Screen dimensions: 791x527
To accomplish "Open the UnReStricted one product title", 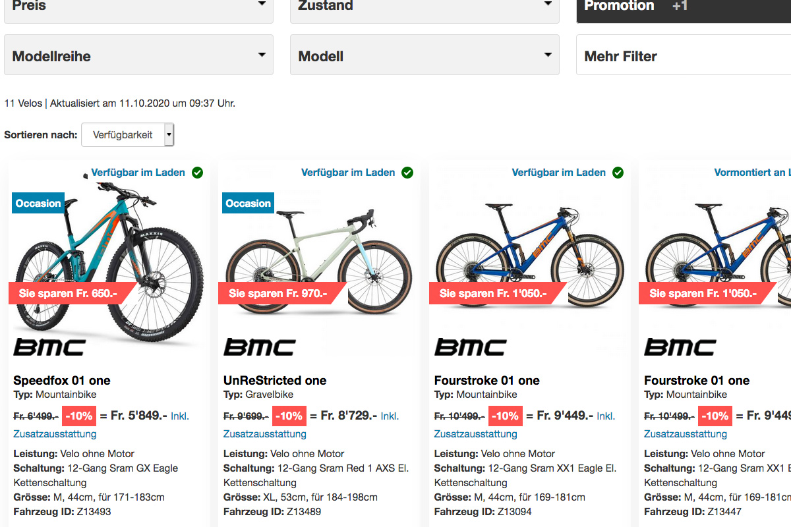I will 275,380.
